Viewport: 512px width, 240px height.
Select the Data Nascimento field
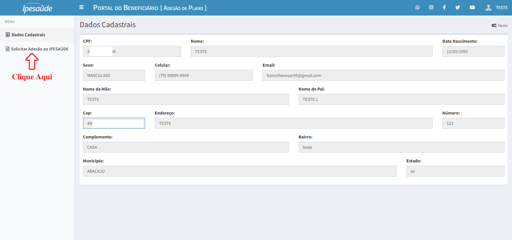pos(473,51)
